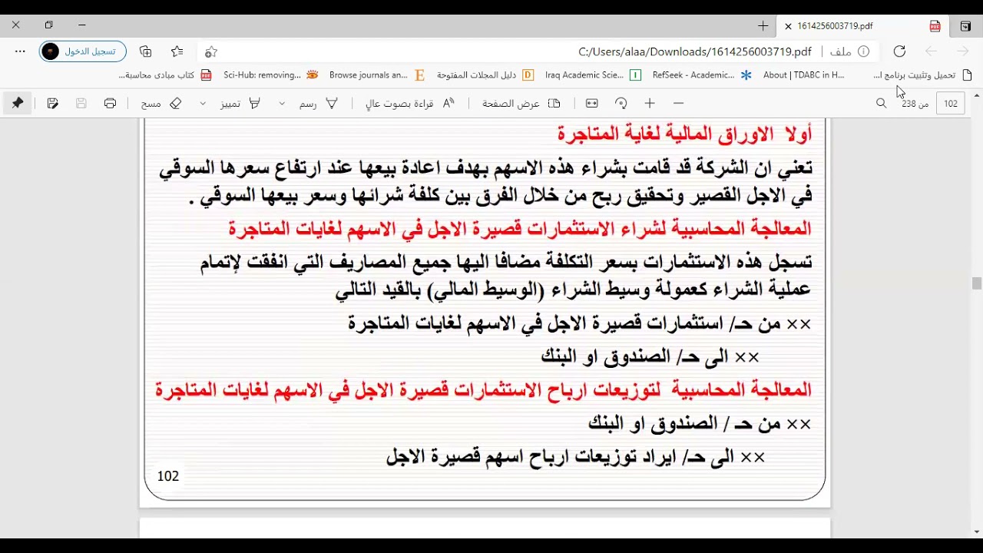This screenshot has height=553, width=983.
Task: Close the 1614256003719.pdf tab
Action: click(x=788, y=26)
